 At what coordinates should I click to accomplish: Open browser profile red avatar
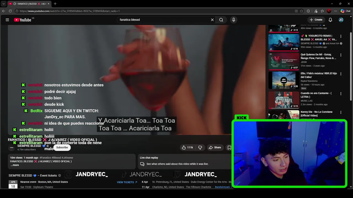(x=329, y=11)
